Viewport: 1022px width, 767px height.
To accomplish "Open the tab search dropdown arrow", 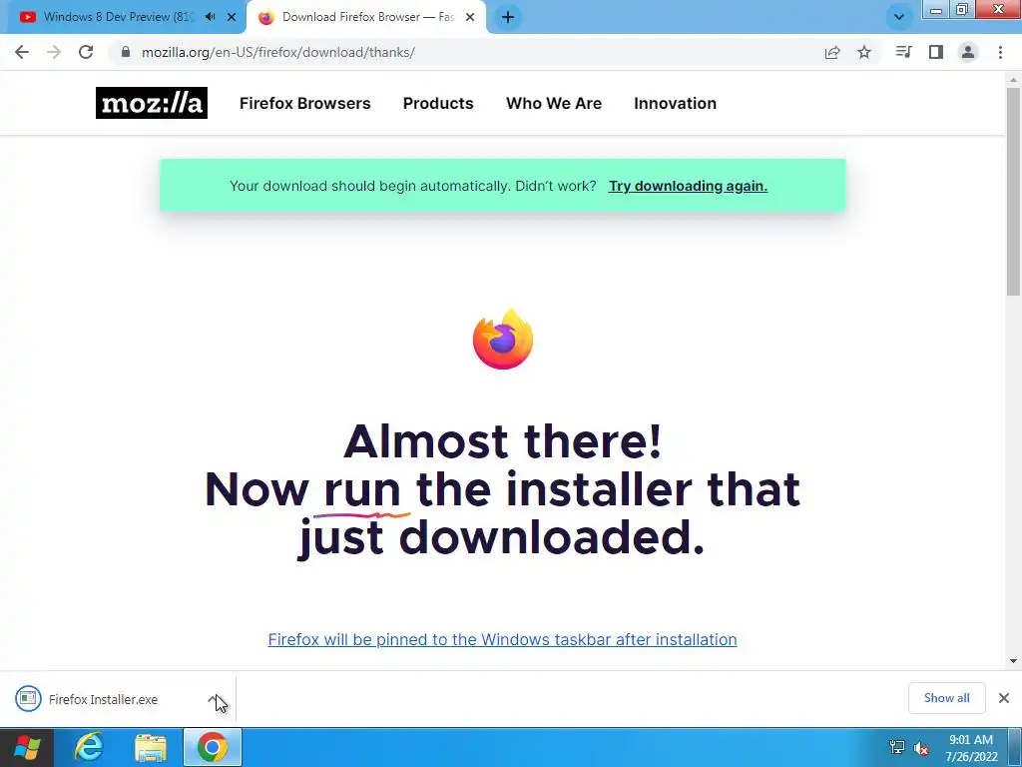I will 899,17.
